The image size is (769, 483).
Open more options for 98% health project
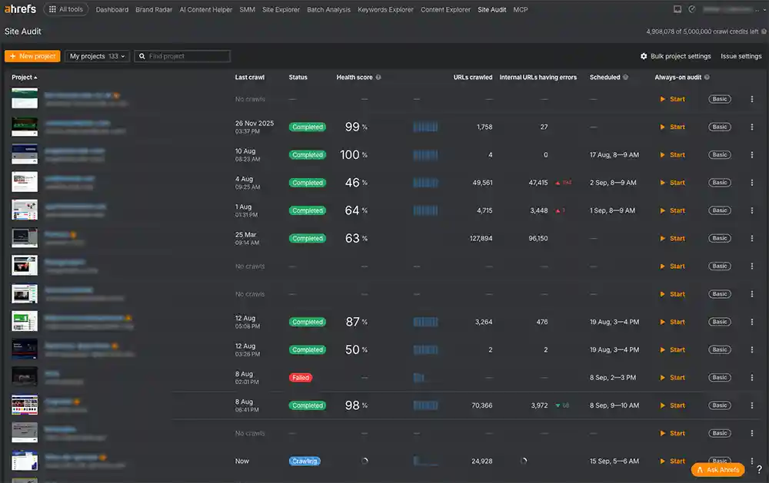(x=752, y=405)
